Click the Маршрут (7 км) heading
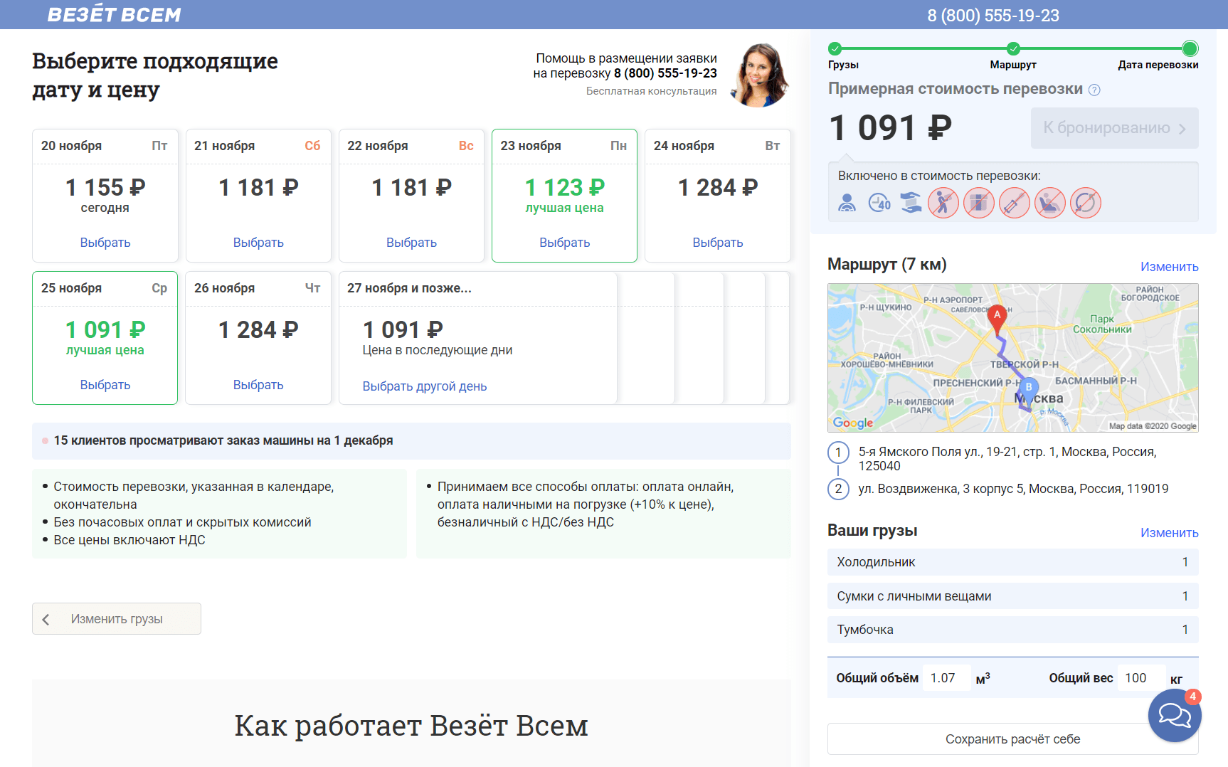Screen dimensions: 1228x767 pyautogui.click(x=886, y=265)
